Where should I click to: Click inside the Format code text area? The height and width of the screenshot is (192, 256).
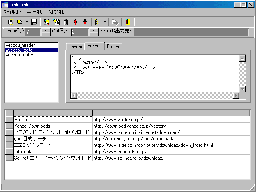155,74
